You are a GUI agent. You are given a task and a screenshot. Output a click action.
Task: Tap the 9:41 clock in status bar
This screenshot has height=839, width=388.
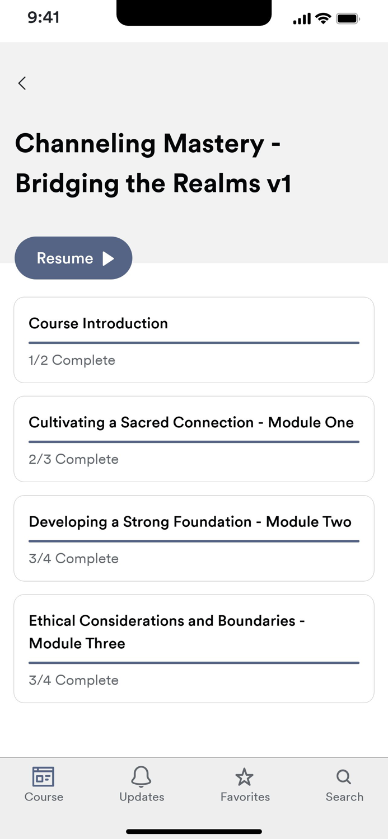43,17
